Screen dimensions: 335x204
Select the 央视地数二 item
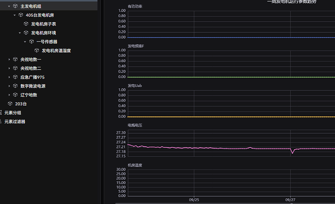(31, 68)
